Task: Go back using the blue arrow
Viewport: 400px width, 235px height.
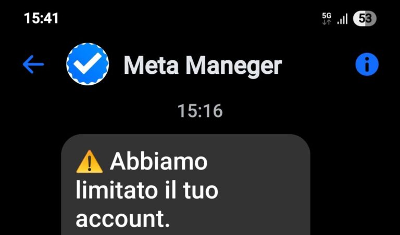Action: click(x=33, y=64)
